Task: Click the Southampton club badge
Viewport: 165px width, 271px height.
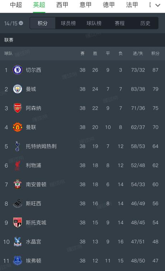Action: point(18,184)
